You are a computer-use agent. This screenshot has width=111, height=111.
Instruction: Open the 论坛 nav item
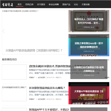[x=76, y=4]
